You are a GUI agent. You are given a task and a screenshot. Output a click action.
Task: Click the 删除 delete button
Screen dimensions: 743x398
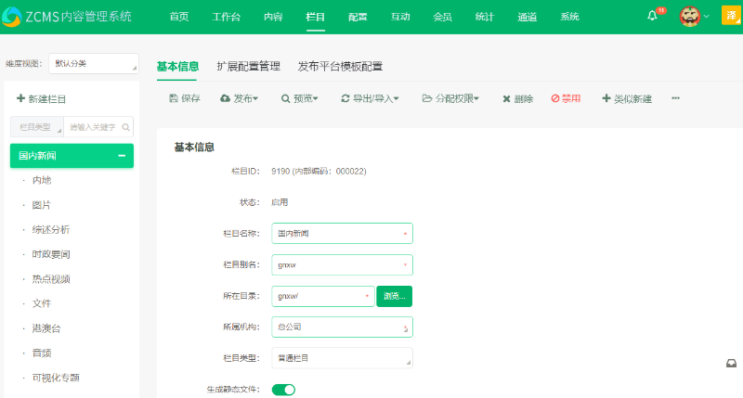518,98
